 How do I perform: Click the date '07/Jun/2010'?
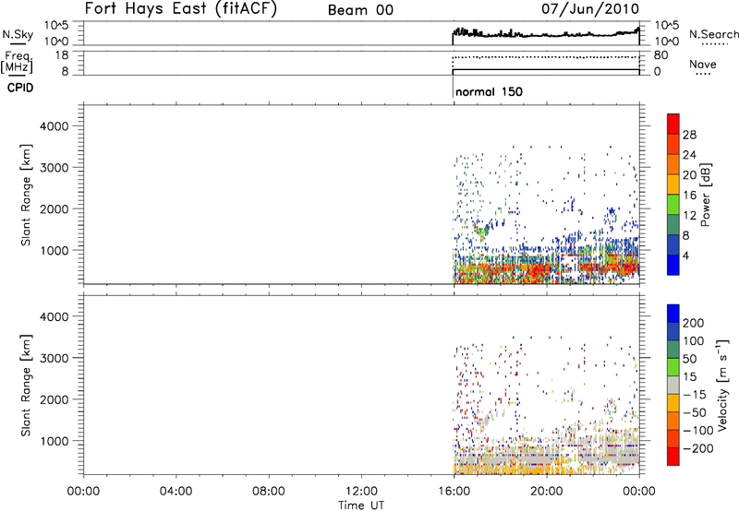pos(590,9)
